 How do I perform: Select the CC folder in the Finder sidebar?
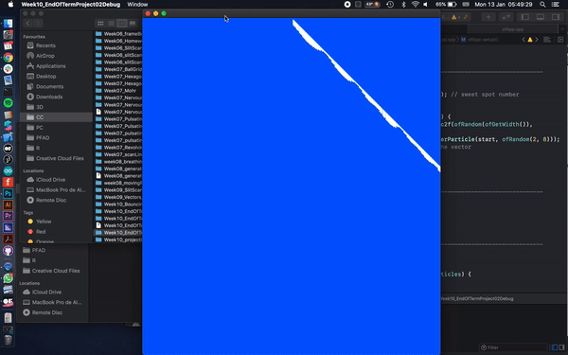click(x=56, y=117)
